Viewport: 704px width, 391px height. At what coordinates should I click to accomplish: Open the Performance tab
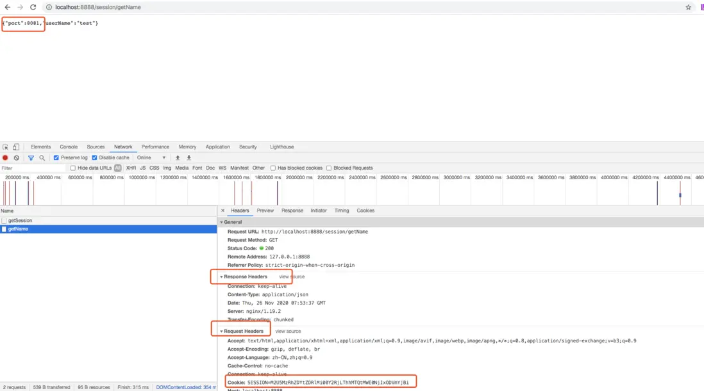[155, 147]
